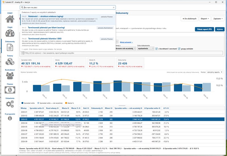Open the Data dokumentu 'wystawienia' dropdown

146,49
